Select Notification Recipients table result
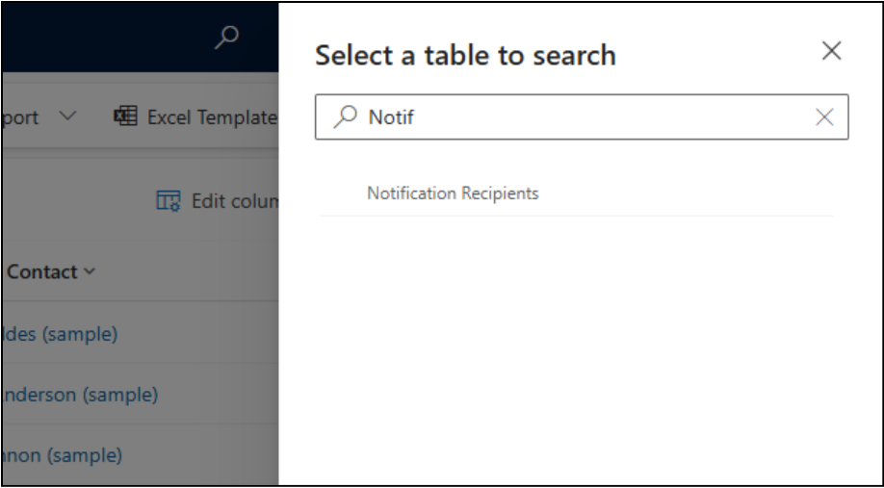884x488 pixels. (453, 193)
